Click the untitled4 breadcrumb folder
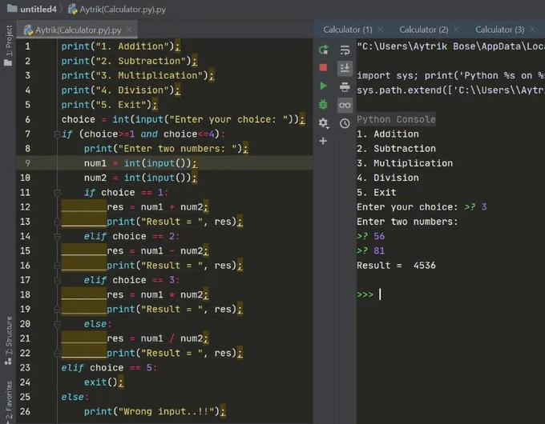This screenshot has width=545, height=424. coord(31,9)
